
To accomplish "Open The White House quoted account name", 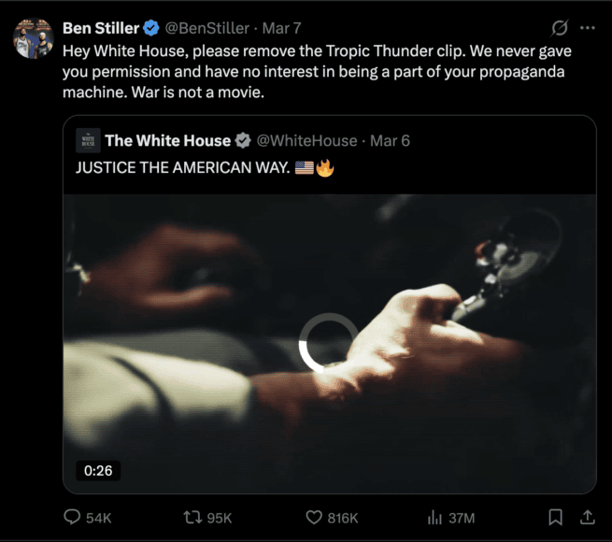I will coord(167,140).
